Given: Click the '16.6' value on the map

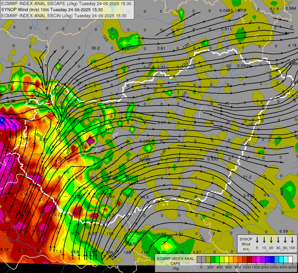Looking at the screenshot, I should [x=145, y=197].
